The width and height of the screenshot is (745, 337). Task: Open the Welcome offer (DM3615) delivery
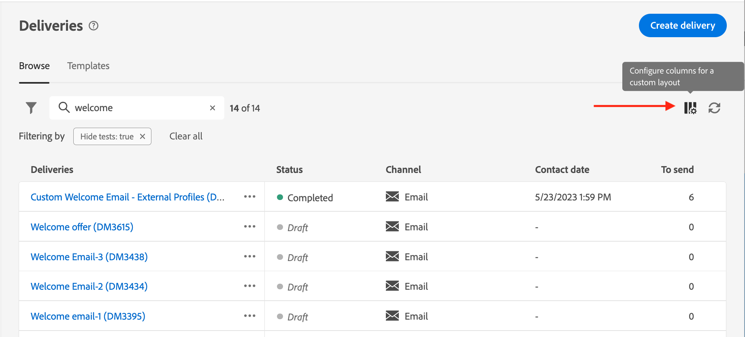pos(82,227)
